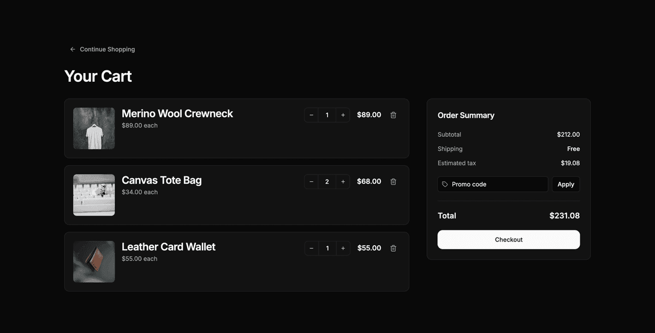
Task: Delete Canvas Tote Bag via trash icon
Action: tap(393, 181)
